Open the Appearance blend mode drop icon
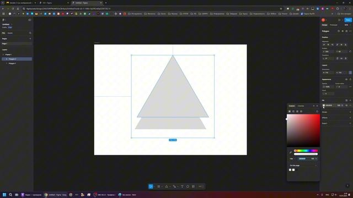The image size is (353, 198). [350, 79]
